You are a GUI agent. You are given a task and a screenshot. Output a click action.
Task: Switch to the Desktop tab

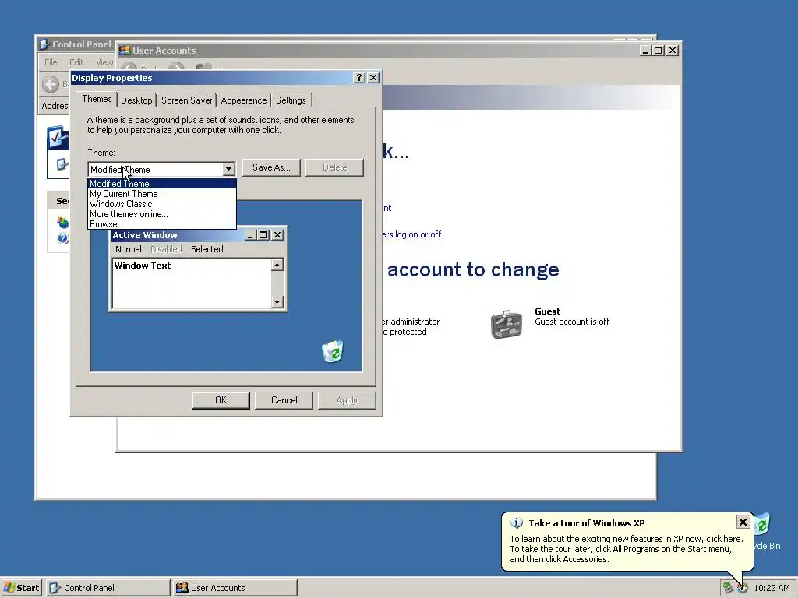click(x=136, y=100)
